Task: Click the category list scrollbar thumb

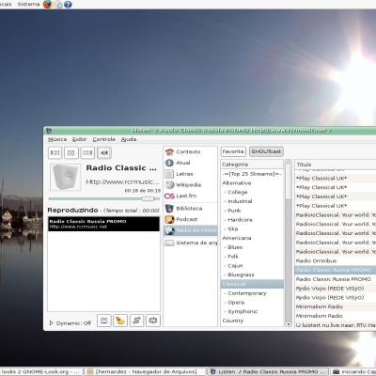Action: pos(289,181)
